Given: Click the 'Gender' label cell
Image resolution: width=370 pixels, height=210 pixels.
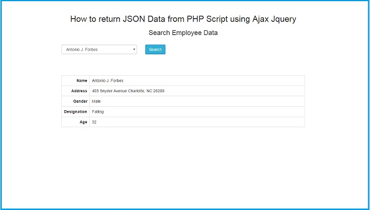Looking at the screenshot, I should [x=76, y=101].
